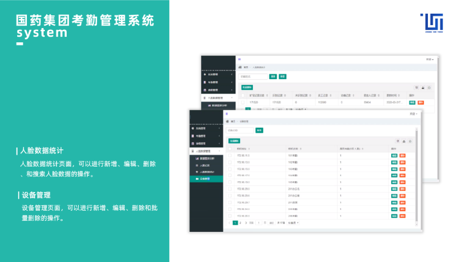
Task: Click page jump input in device management pagination
Action: click(x=259, y=223)
